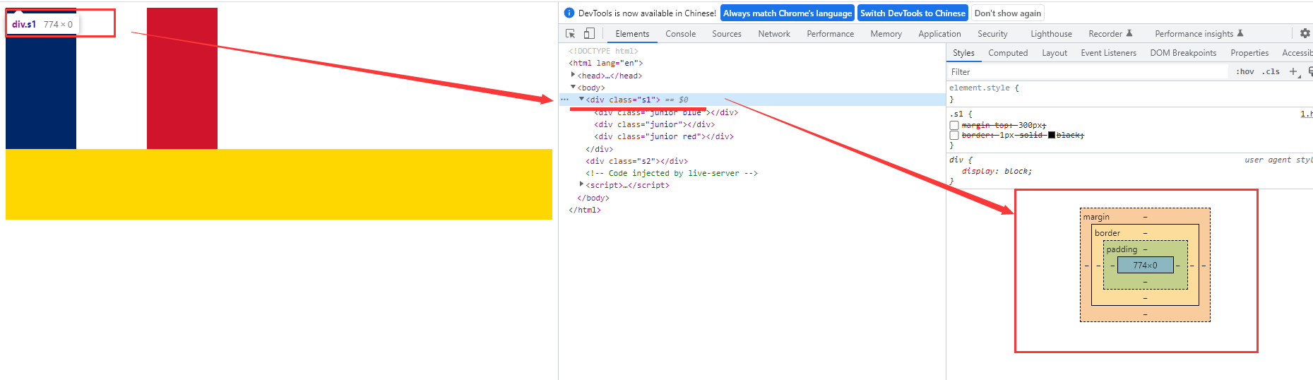The width and height of the screenshot is (1313, 380).
Task: Click the info icon in language banner
Action: pyautogui.click(x=569, y=13)
